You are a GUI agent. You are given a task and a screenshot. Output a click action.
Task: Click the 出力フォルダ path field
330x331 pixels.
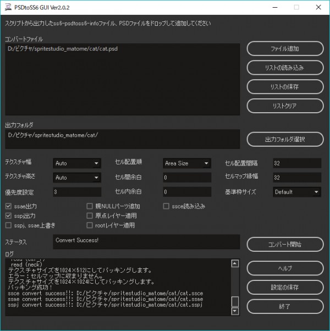(x=123, y=139)
